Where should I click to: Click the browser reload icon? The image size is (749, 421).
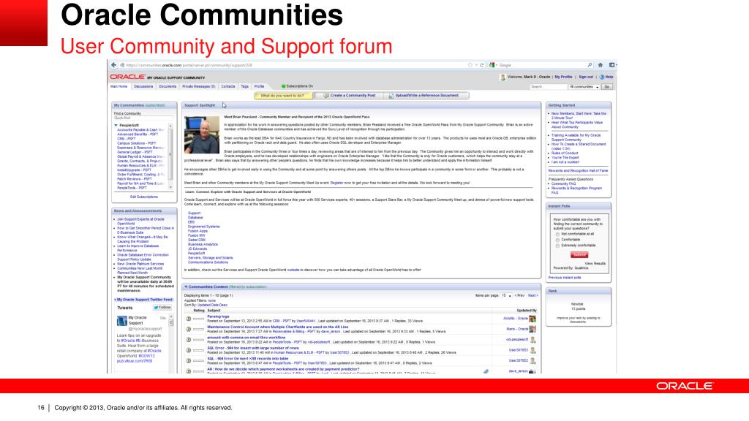pyautogui.click(x=482, y=65)
